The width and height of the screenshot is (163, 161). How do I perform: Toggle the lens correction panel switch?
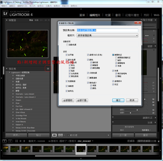[x=113, y=118]
